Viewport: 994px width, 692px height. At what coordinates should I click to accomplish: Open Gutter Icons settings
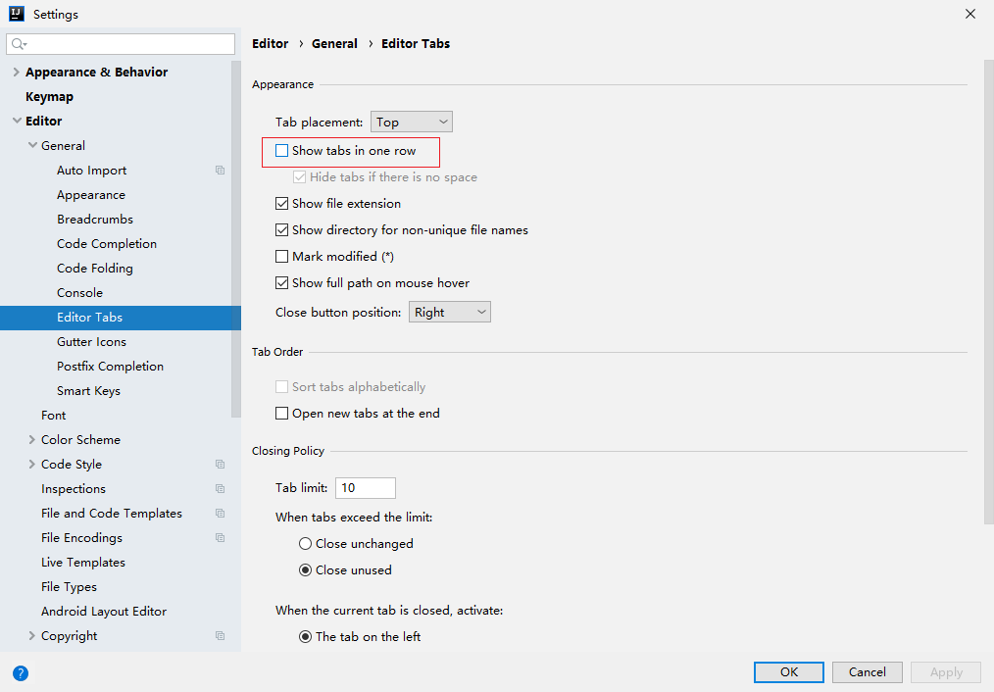[x=91, y=341]
